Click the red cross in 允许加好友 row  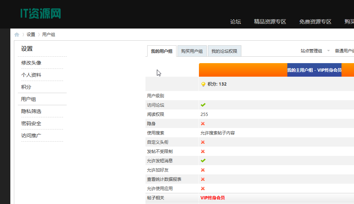click(x=203, y=170)
